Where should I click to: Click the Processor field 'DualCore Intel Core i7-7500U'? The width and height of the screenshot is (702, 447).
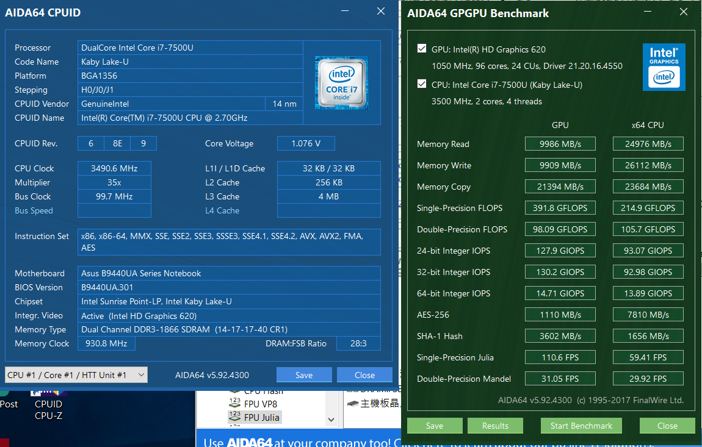pos(190,48)
